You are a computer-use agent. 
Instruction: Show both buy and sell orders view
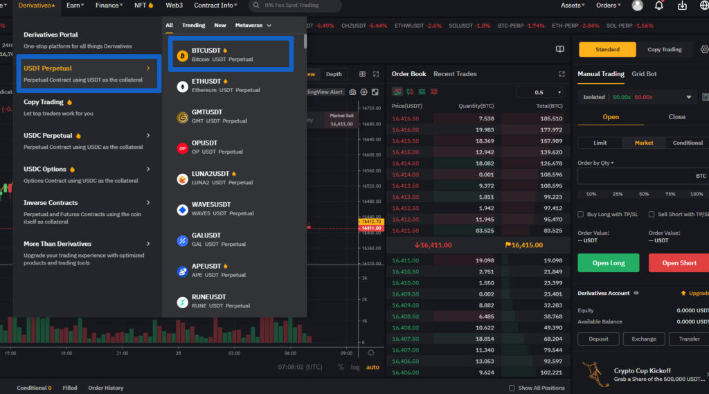pyautogui.click(x=397, y=92)
